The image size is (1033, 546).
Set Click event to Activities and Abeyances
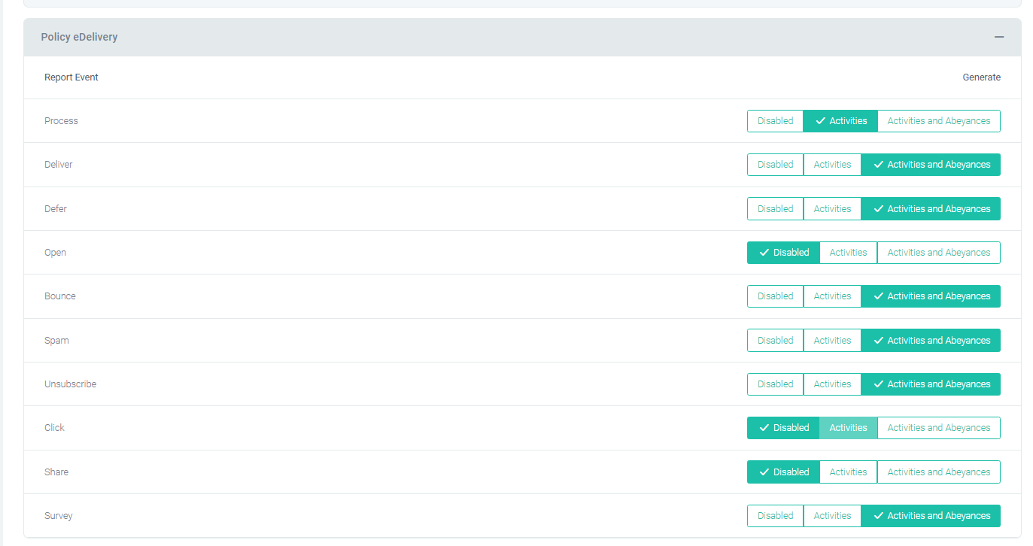(x=938, y=427)
